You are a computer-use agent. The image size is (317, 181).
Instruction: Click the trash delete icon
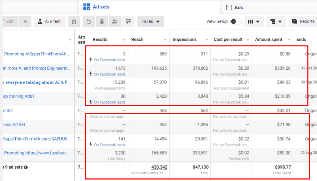tap(102, 21)
